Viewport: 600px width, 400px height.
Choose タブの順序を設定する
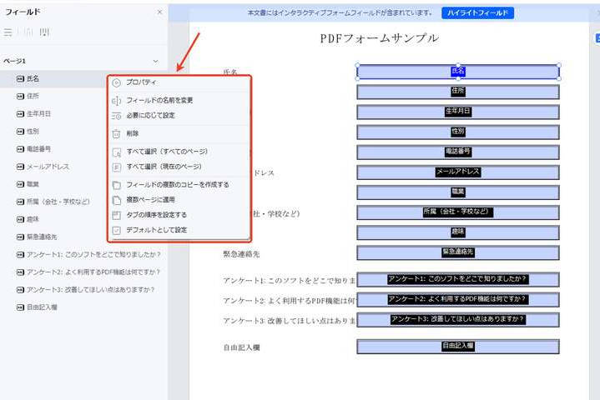pyautogui.click(x=179, y=215)
